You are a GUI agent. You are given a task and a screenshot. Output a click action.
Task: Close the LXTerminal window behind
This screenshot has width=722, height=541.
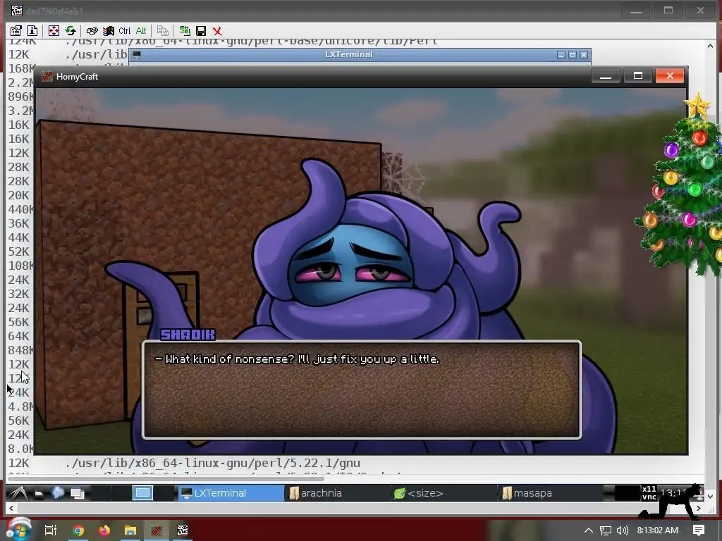[x=584, y=55]
